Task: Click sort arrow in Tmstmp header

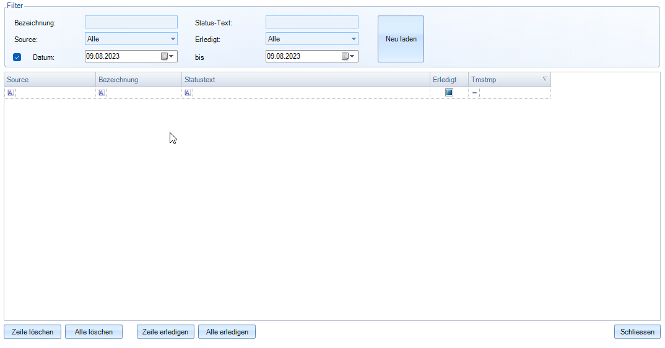Action: [x=545, y=79]
